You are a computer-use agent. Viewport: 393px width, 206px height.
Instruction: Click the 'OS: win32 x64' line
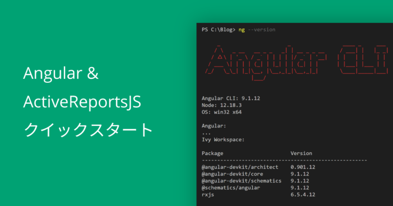click(x=222, y=112)
